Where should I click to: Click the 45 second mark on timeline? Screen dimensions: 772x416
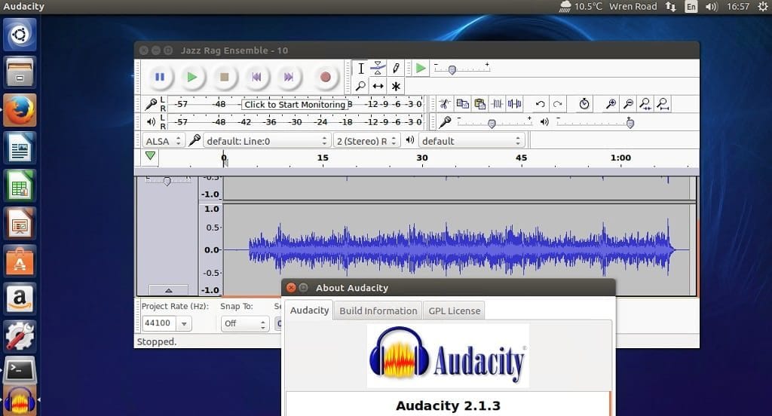(522, 158)
